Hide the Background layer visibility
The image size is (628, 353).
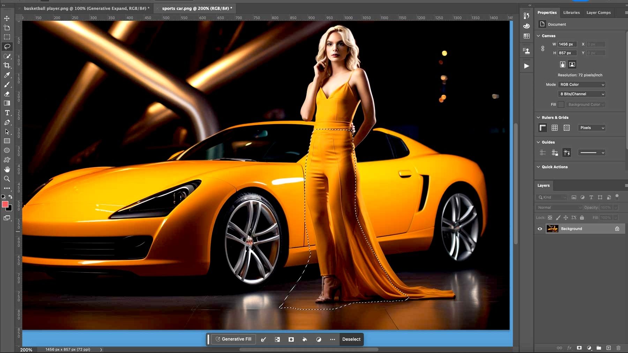[x=540, y=228]
